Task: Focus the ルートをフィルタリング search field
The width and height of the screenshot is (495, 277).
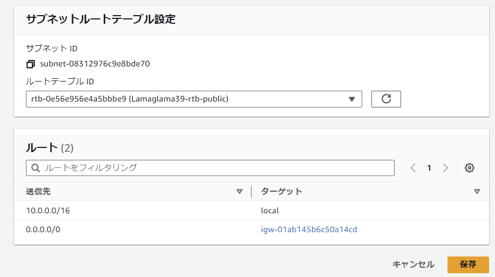Action: [210, 168]
